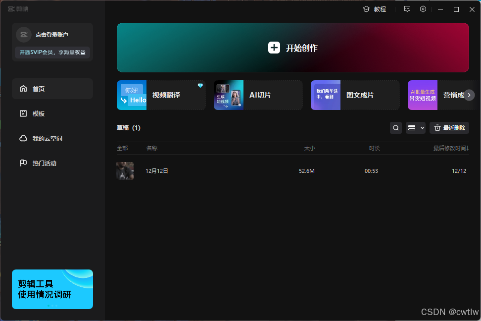The height and width of the screenshot is (321, 481).
Task: Select the 首页 home tab
Action: coord(52,89)
